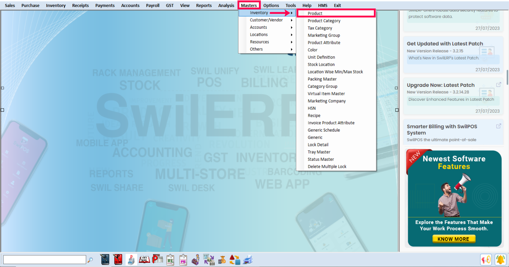Open the RE clipboard icon
509x267 pixels.
pyautogui.click(x=170, y=260)
